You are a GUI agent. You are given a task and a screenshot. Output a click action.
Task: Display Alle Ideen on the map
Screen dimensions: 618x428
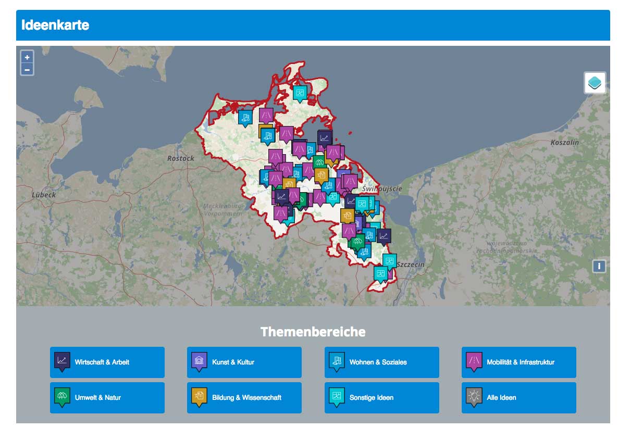coord(518,398)
